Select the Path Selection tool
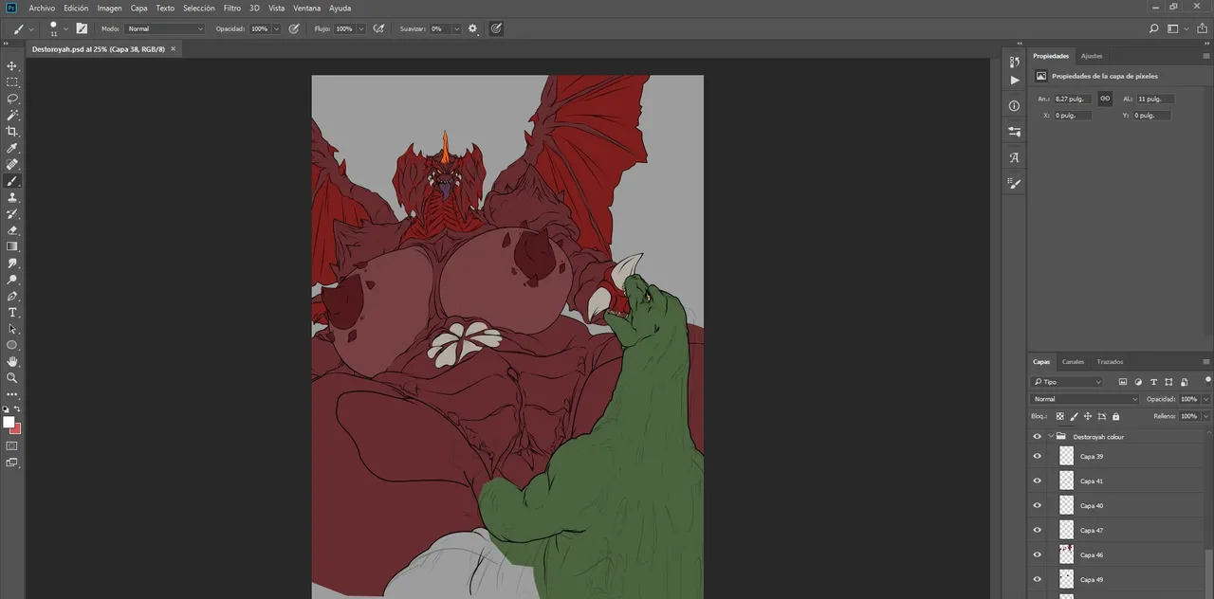Image resolution: width=1214 pixels, height=599 pixels. [12, 329]
